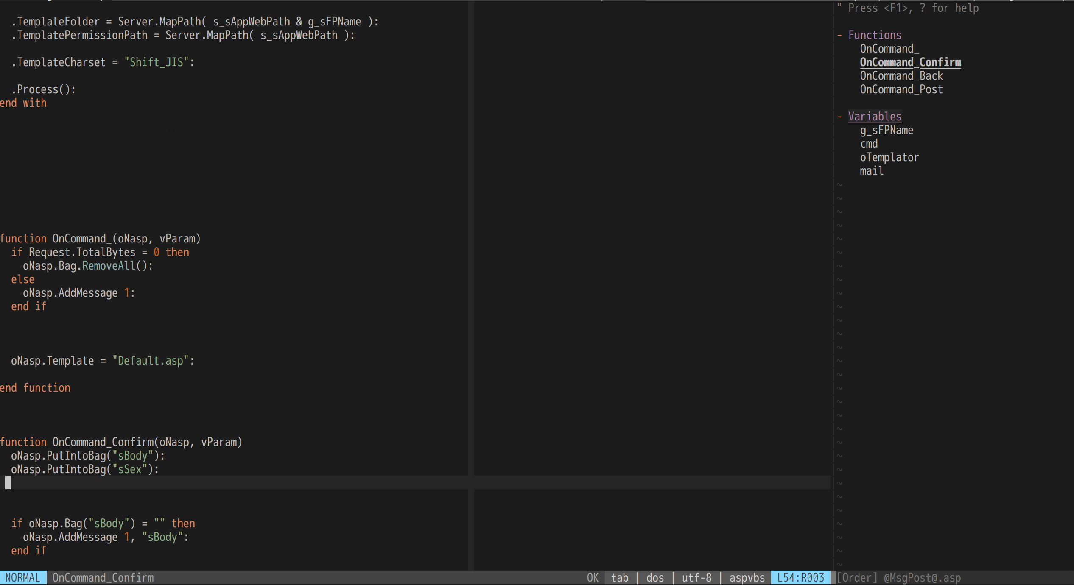Click the tab indent indicator in statusline
Image resolution: width=1074 pixels, height=585 pixels.
pyautogui.click(x=620, y=577)
